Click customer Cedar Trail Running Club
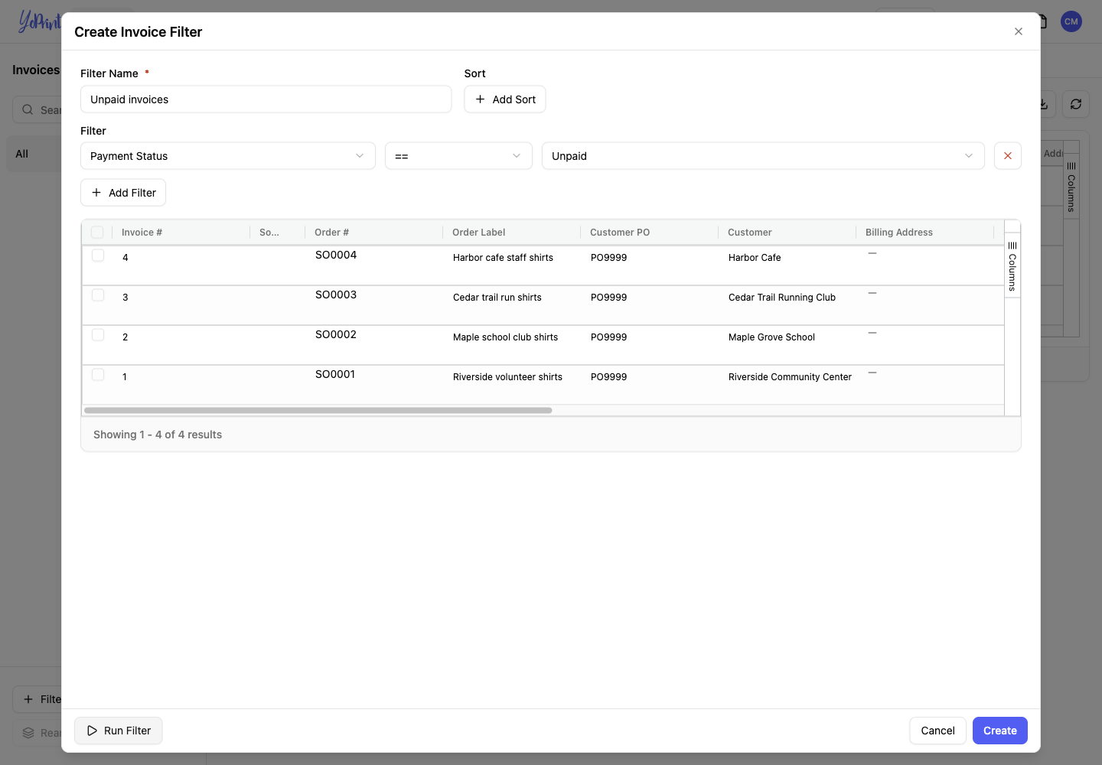Screen dimensions: 1102x765 [x=782, y=298]
